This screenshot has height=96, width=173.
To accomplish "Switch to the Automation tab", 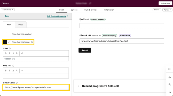I will (109, 10).
